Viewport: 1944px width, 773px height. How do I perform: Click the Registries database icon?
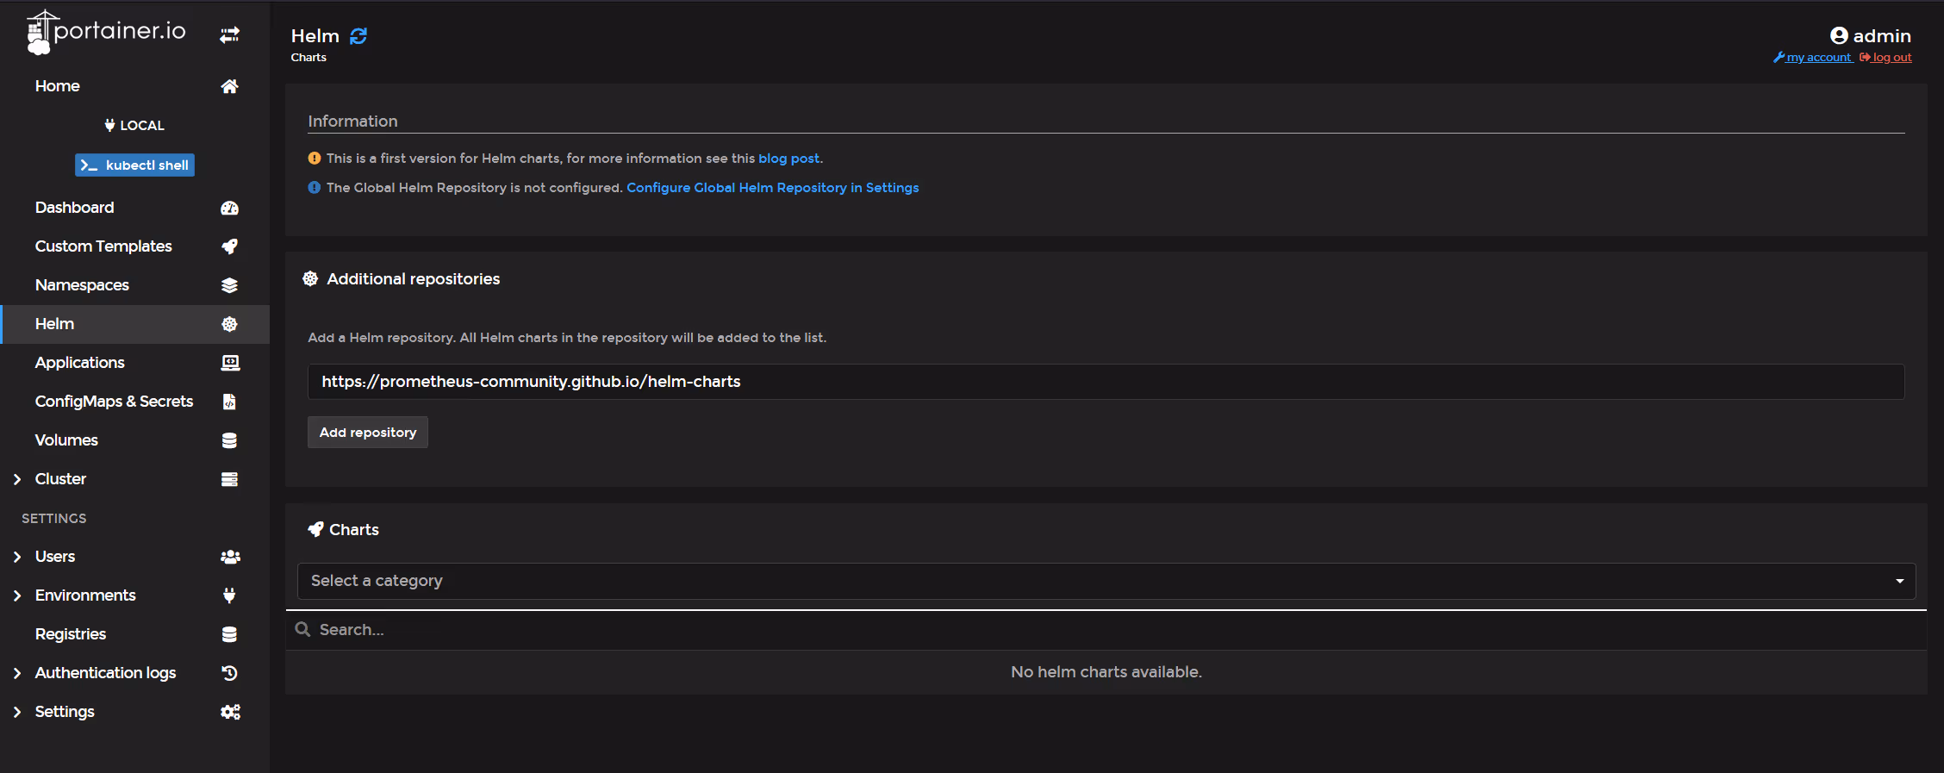(x=229, y=634)
